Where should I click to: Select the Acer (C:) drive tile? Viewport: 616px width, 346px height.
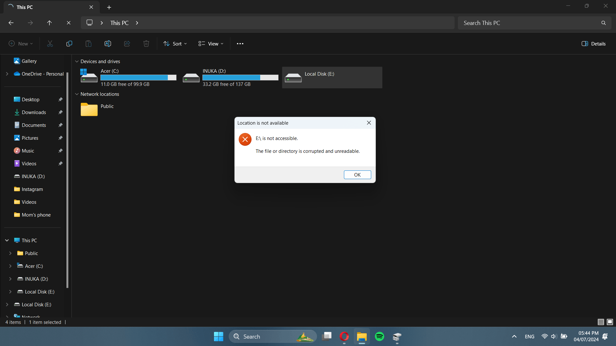128,78
